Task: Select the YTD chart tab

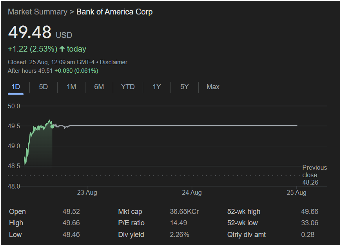Action: 128,87
